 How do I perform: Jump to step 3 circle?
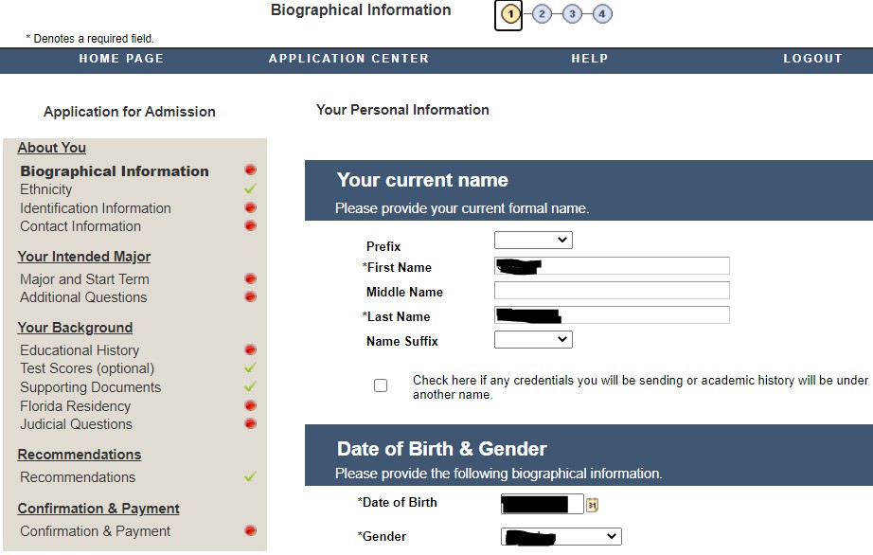[x=572, y=14]
